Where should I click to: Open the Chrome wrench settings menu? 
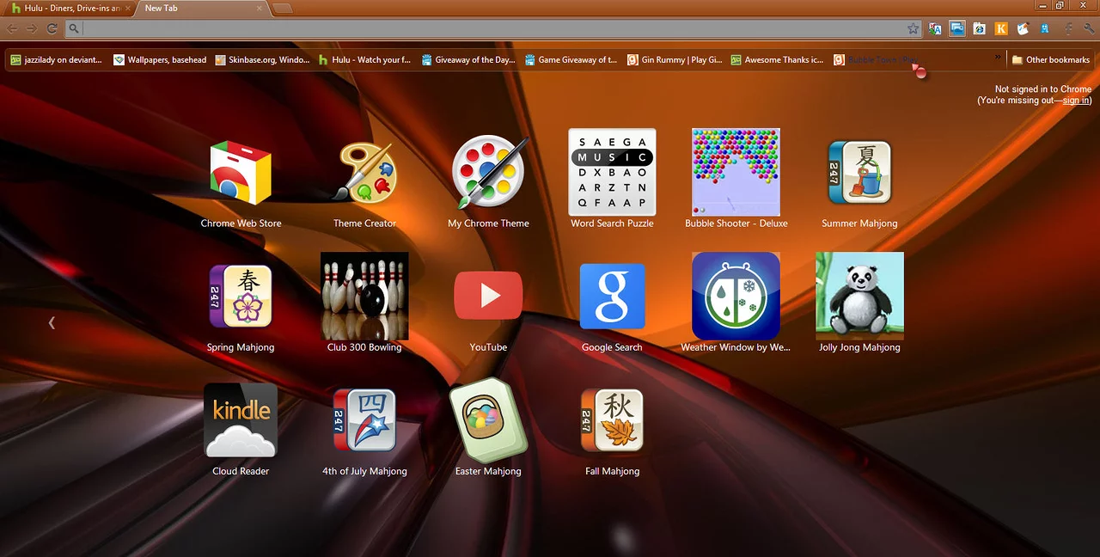(x=1089, y=28)
